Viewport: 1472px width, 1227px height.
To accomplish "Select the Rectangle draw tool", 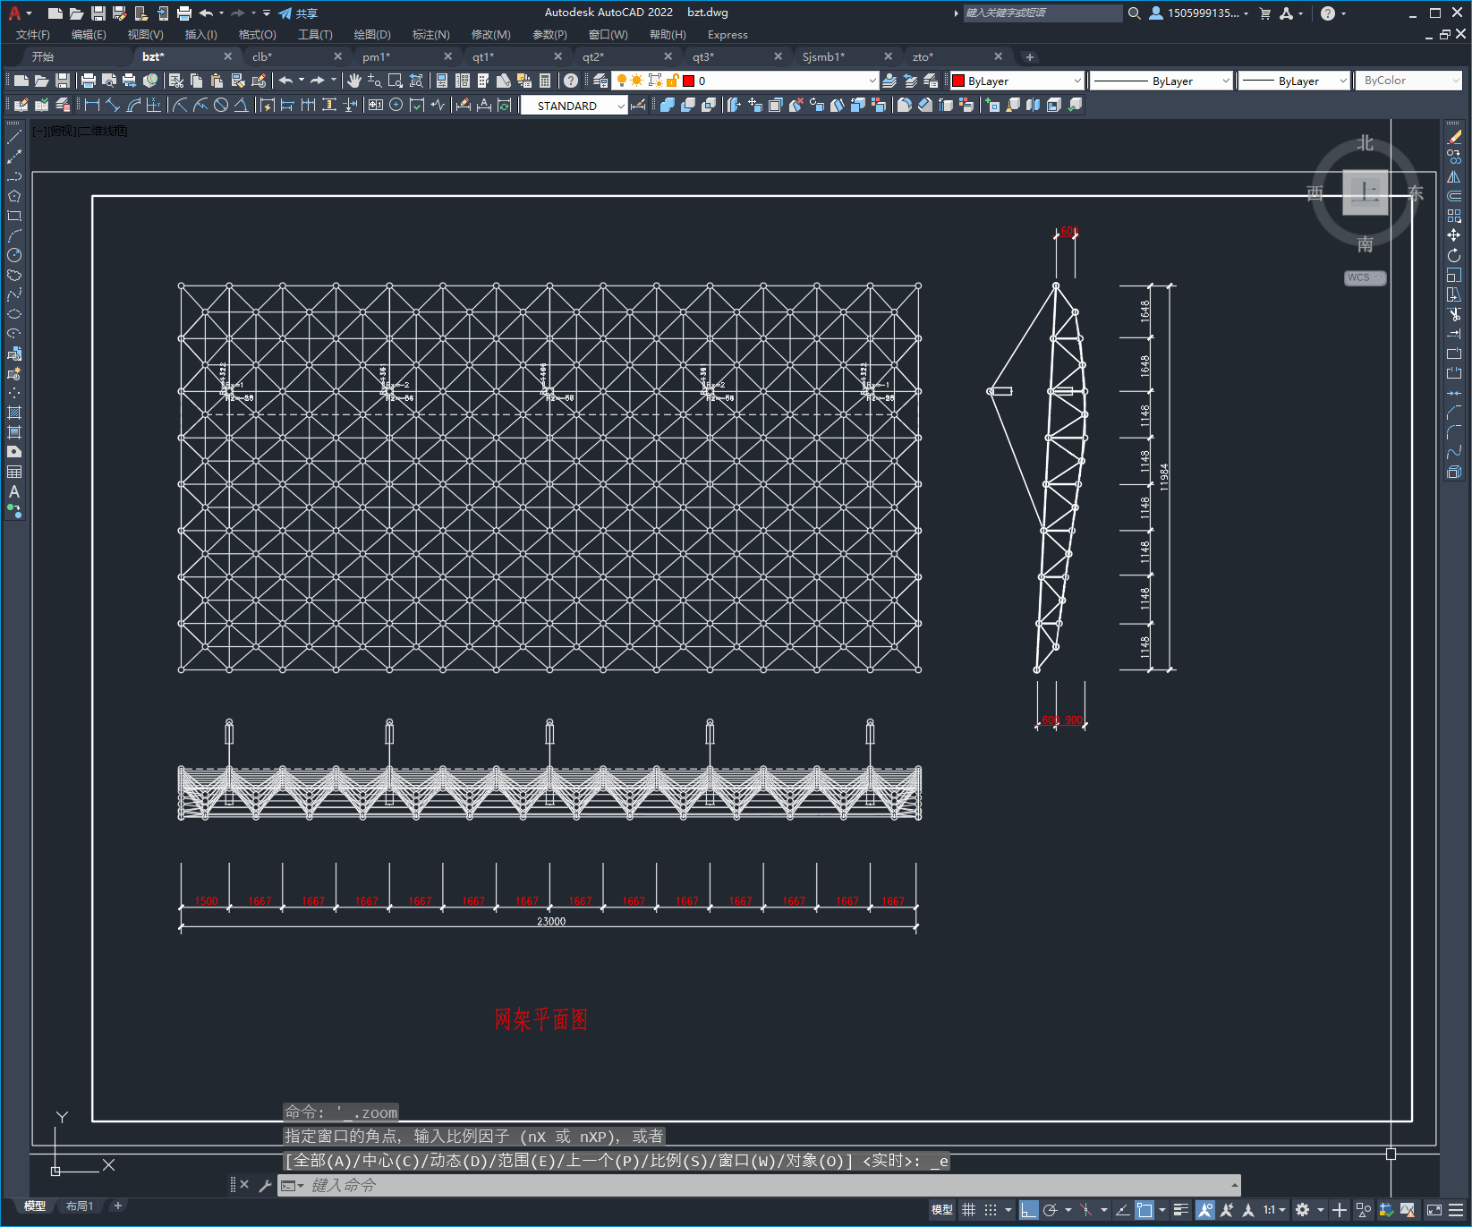I will click(x=14, y=216).
